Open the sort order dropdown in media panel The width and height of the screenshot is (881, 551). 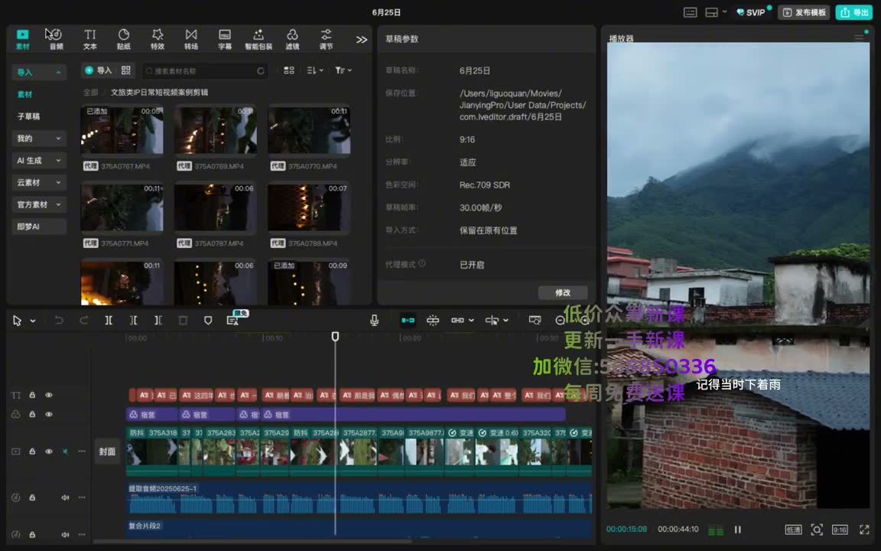315,70
